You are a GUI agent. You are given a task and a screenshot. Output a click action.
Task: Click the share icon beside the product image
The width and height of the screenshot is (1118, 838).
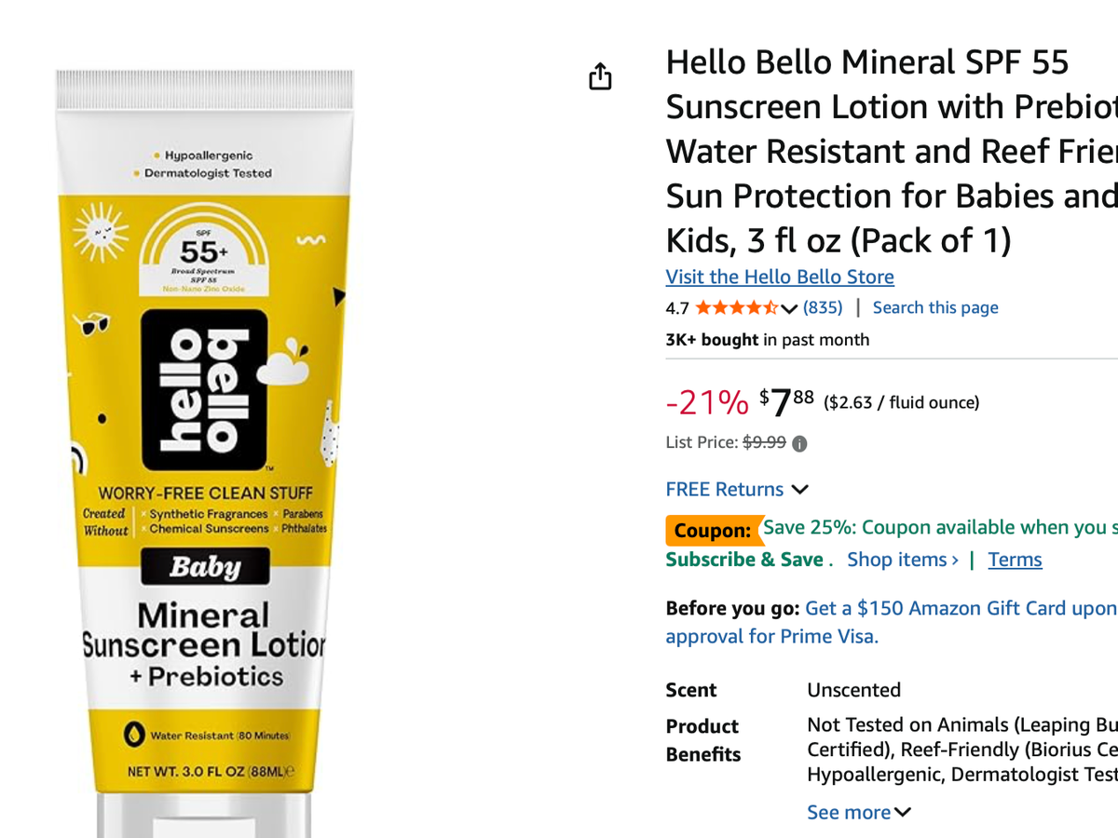tap(601, 76)
